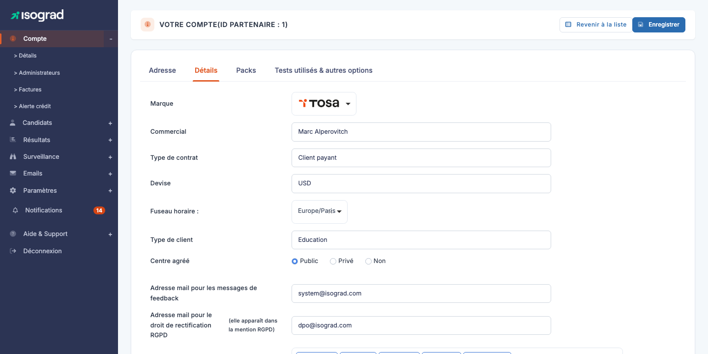This screenshot has width=708, height=354.
Task: Click the RGPD email address field
Action: click(x=421, y=325)
